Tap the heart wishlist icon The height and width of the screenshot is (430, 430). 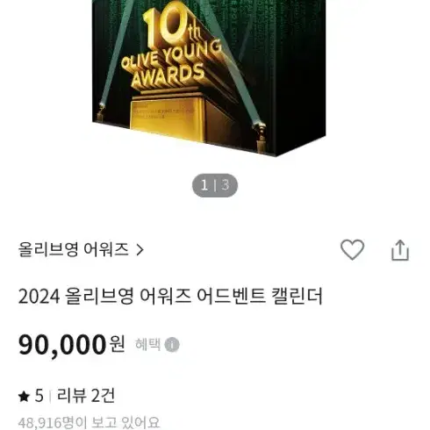coord(352,249)
